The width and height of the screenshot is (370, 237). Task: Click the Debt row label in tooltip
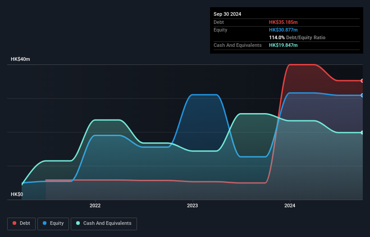(x=219, y=22)
